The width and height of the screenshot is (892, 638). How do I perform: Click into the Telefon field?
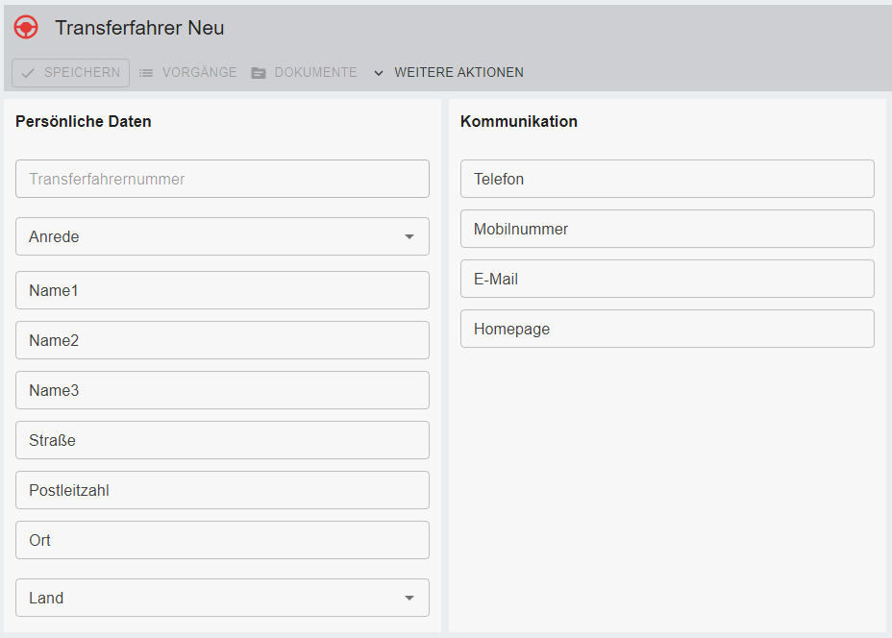click(x=667, y=179)
